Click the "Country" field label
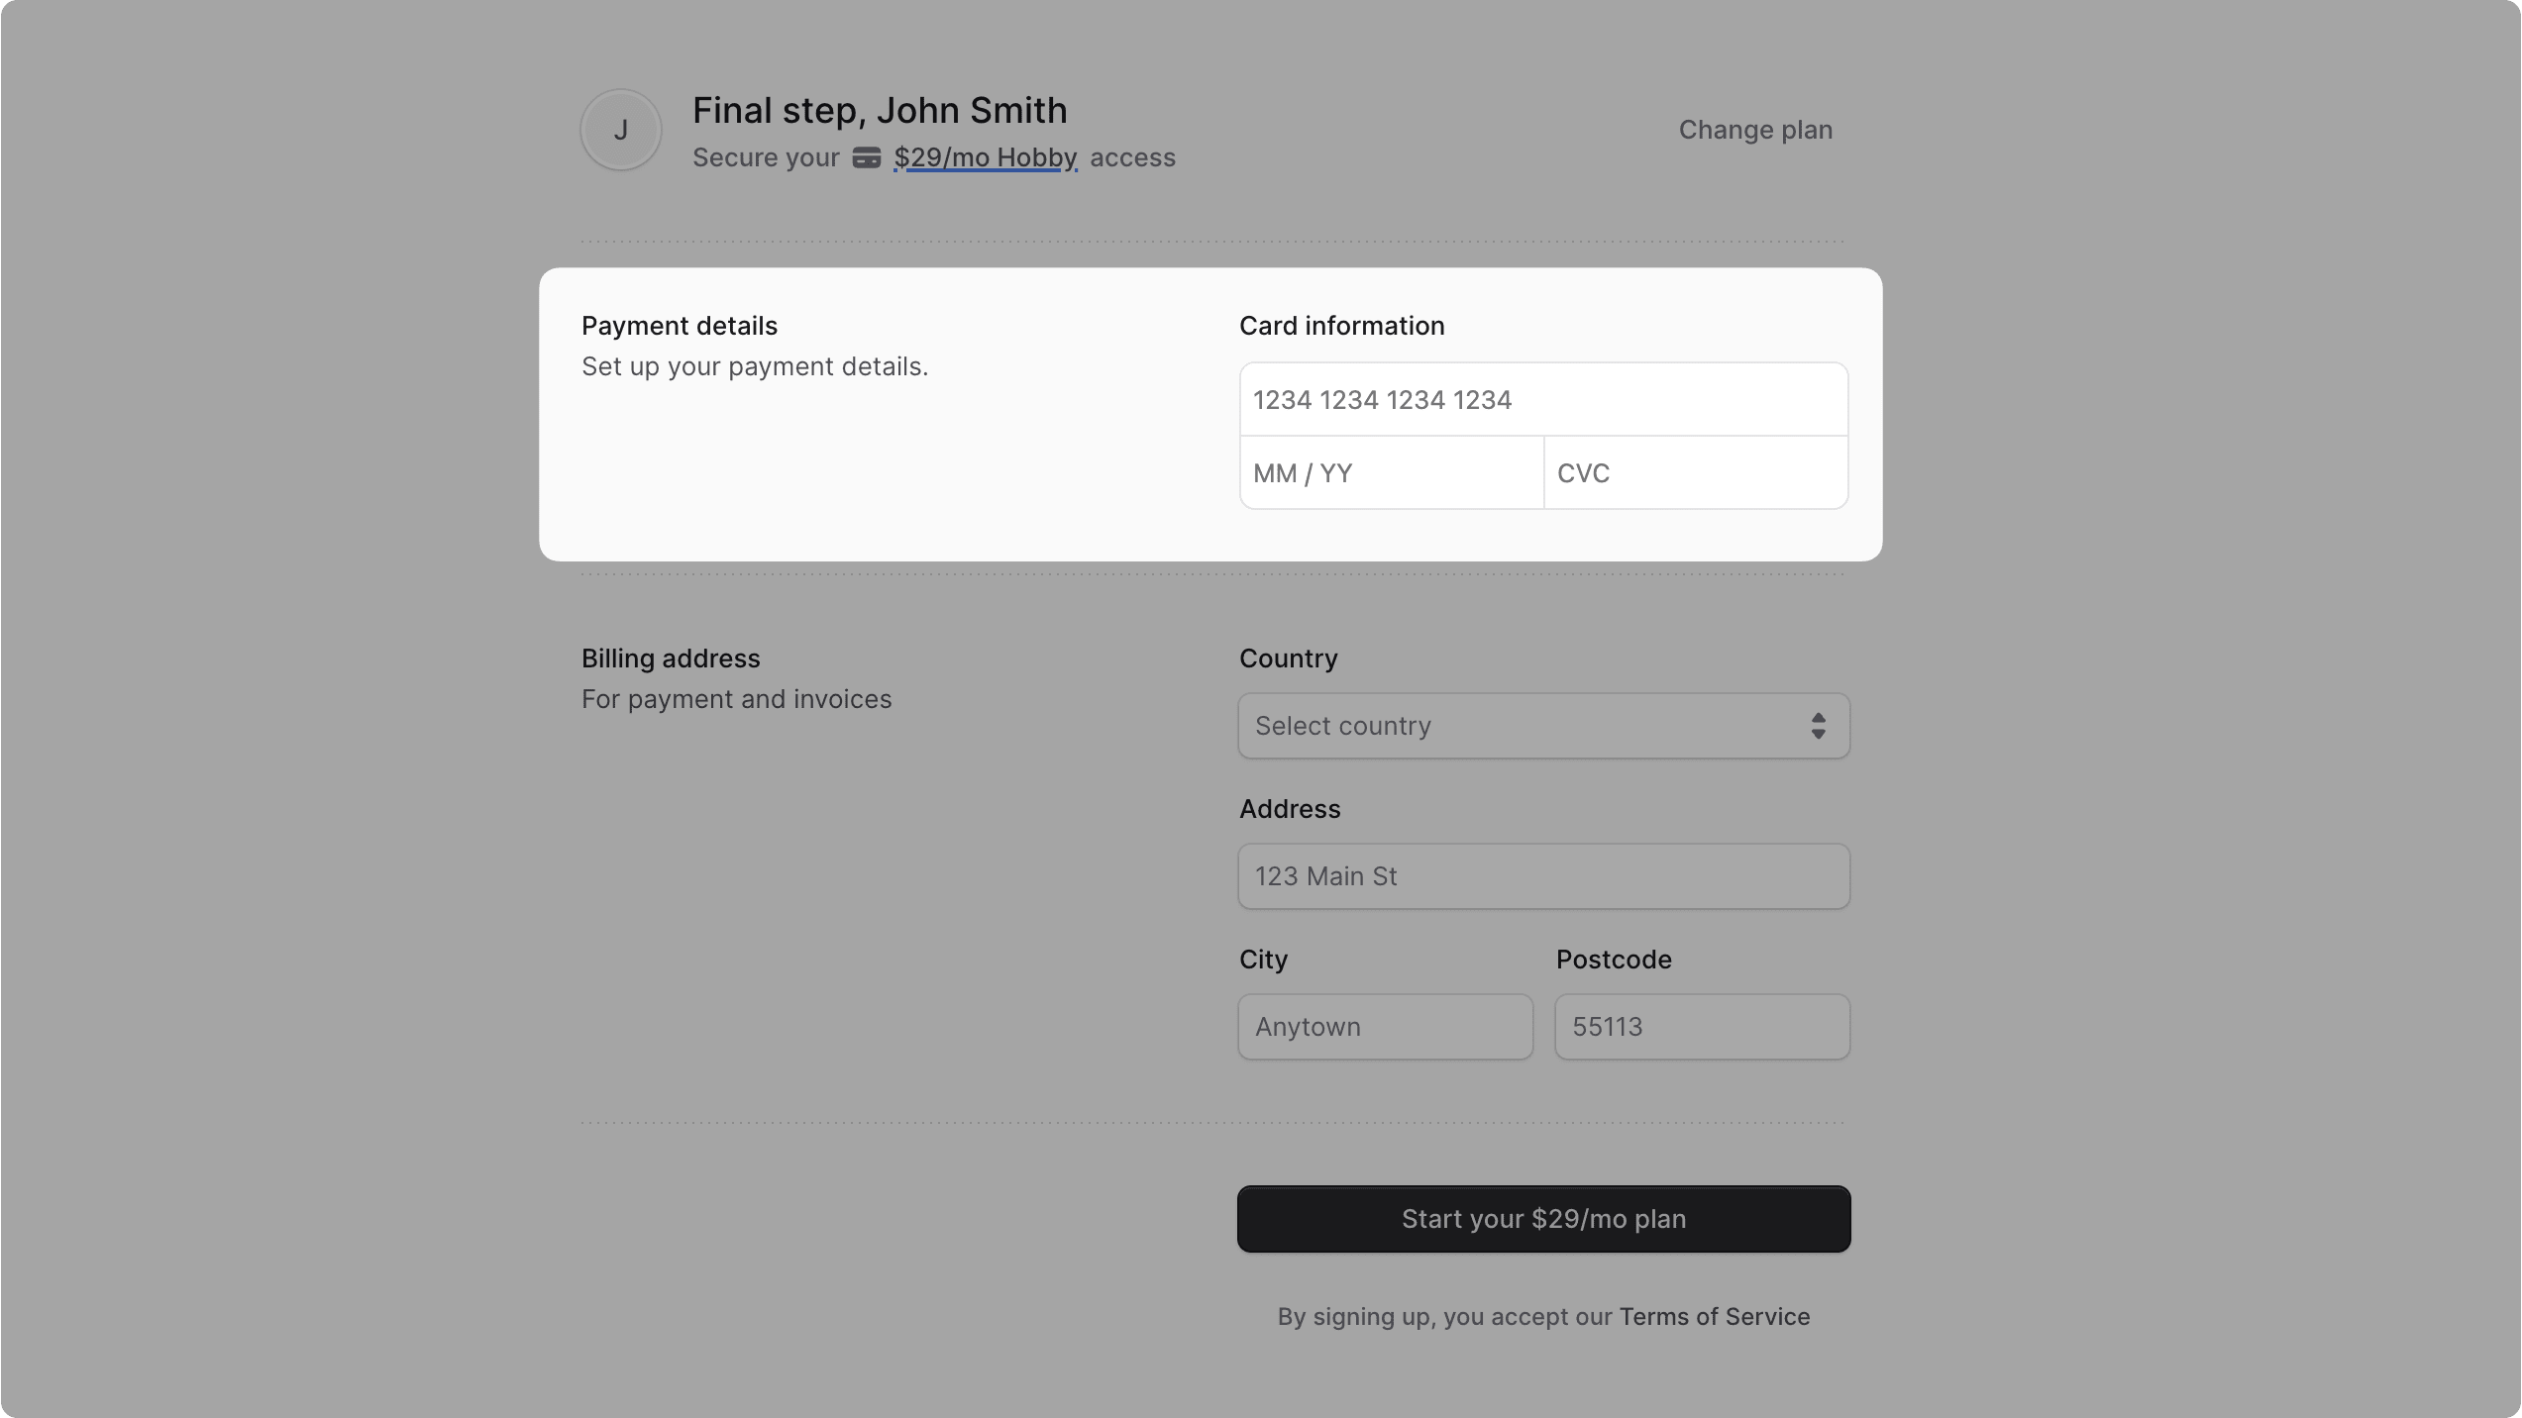 click(x=1288, y=658)
